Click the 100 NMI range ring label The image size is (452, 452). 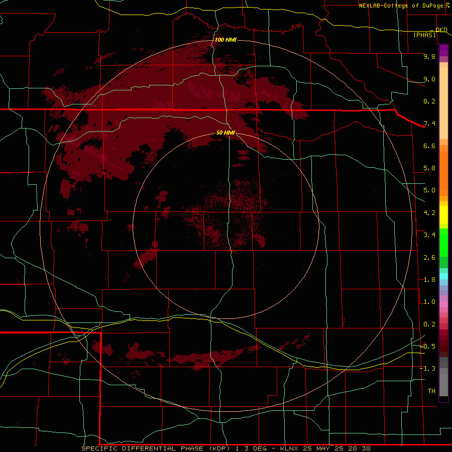point(225,40)
